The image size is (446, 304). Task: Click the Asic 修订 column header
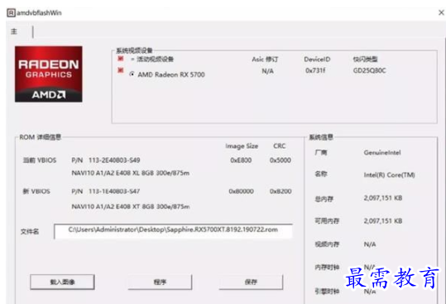[265, 59]
